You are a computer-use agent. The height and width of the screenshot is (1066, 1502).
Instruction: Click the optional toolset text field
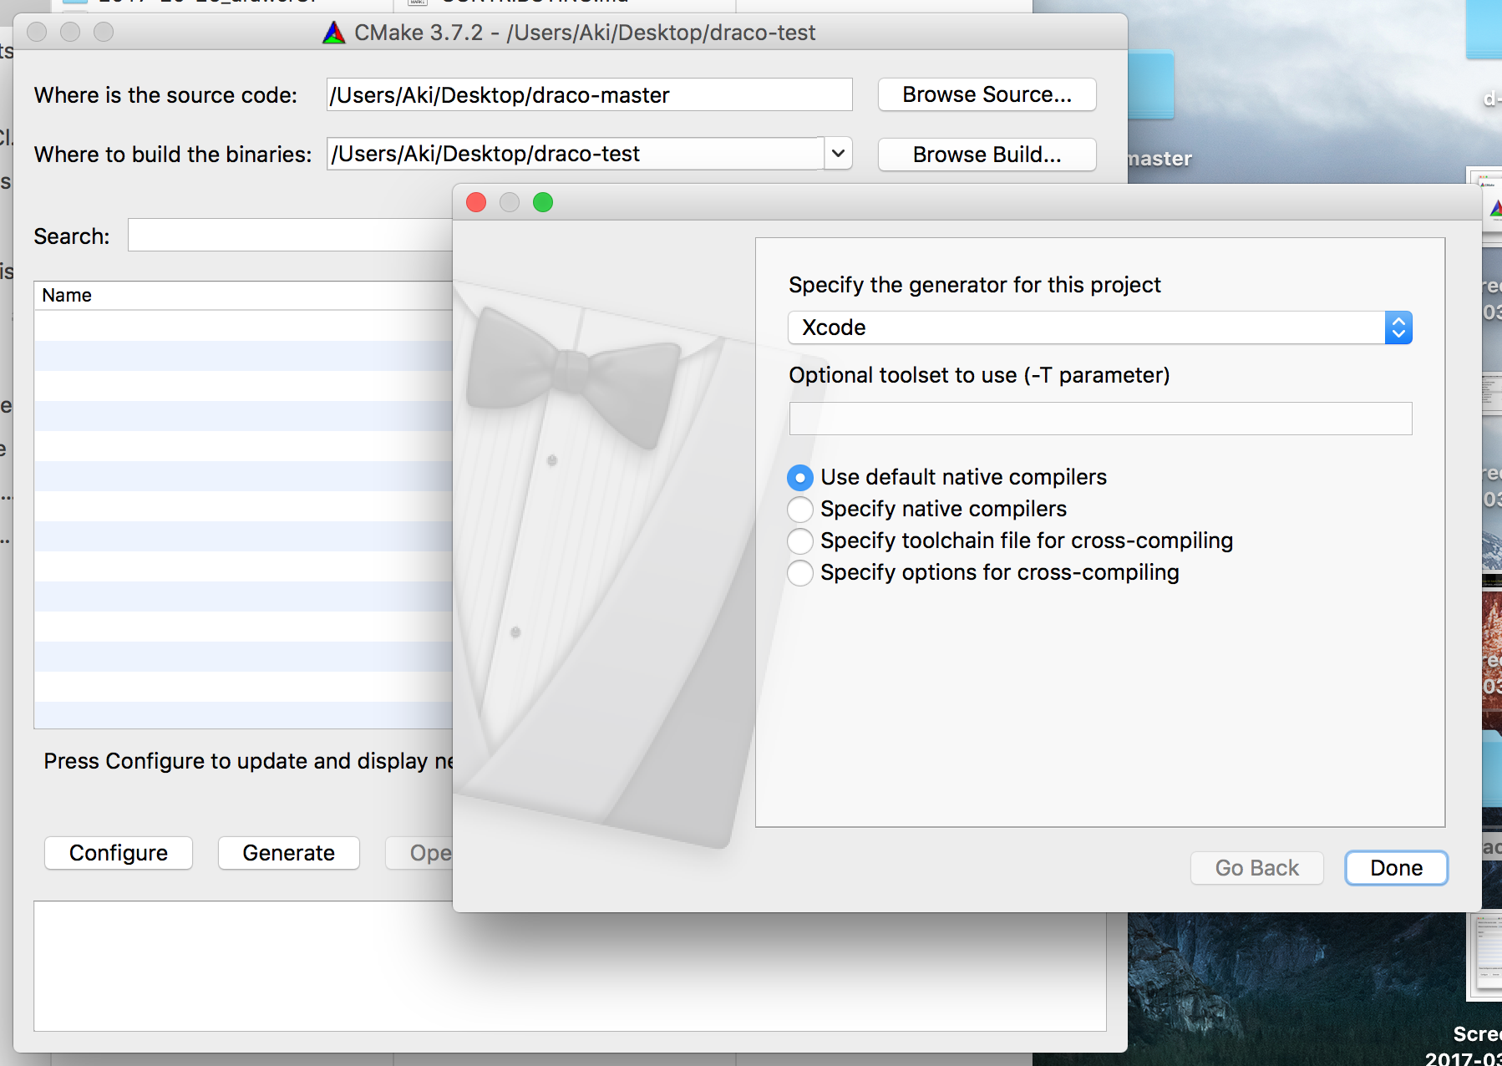click(1100, 419)
